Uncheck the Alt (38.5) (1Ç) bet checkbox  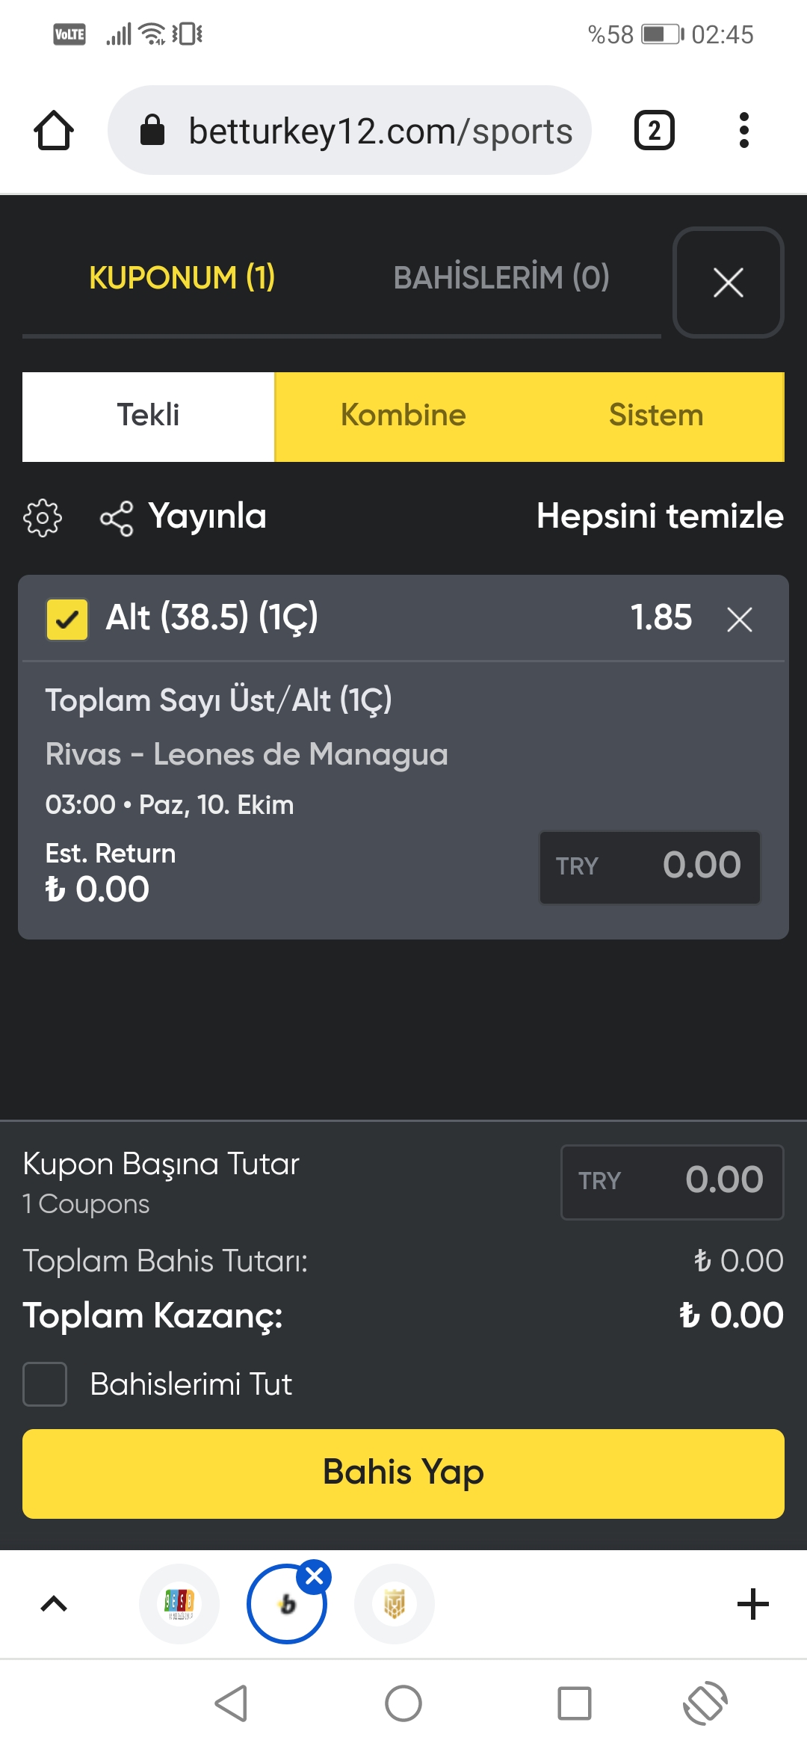[67, 620]
